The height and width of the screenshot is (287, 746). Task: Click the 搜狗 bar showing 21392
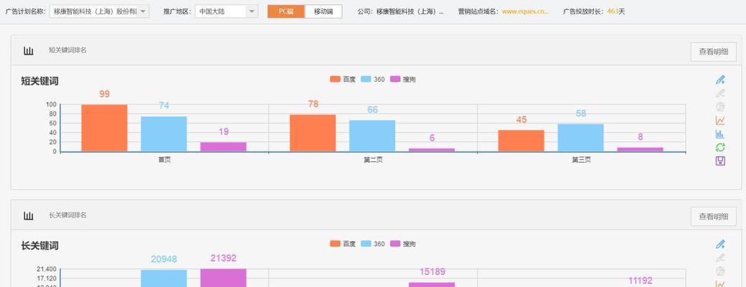(x=223, y=278)
